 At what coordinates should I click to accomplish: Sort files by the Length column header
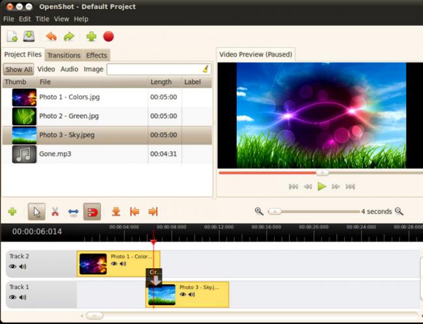tap(165, 82)
